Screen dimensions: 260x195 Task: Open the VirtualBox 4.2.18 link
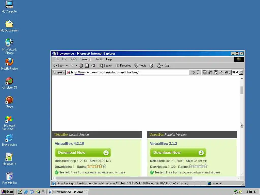coord(69,143)
